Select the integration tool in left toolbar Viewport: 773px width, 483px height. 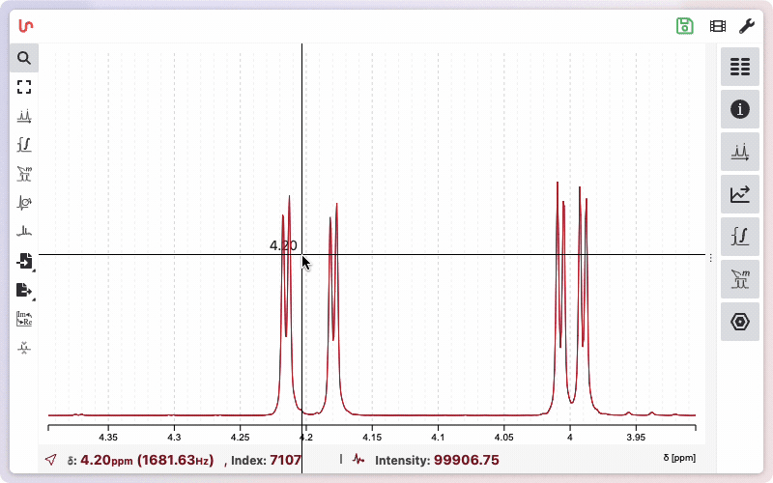24,145
